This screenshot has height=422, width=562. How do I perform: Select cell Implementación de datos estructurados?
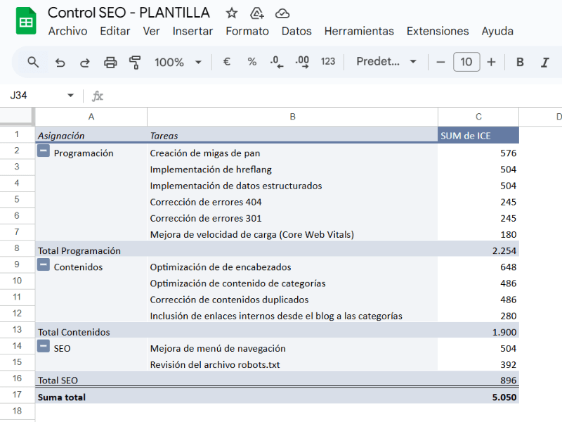tap(292, 186)
